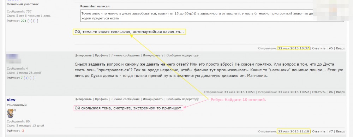Click viev's user avatar image
353x137 pixels.
coord(11,113)
